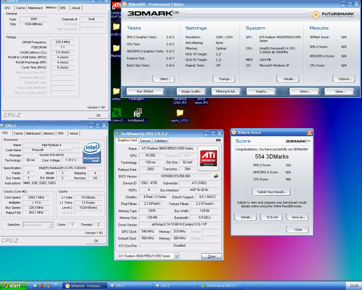The width and height of the screenshot is (362, 290).
Task: Click the Futuremark Corporation logo
Action: pos(333,15)
